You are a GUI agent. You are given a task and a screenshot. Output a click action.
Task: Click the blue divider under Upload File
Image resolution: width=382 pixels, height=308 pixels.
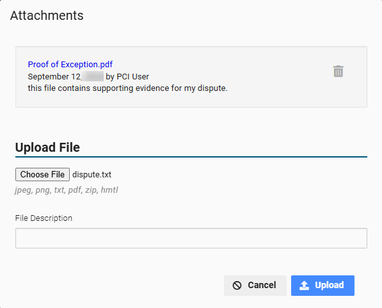coord(191,157)
